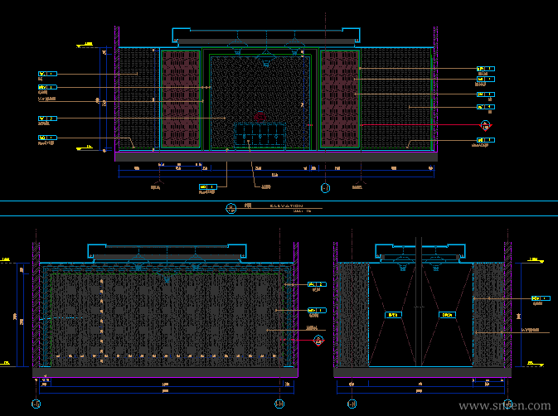The width and height of the screenshot is (558, 416).
Task: Pick the central stone wall panel in top elevation
Action: [259, 103]
